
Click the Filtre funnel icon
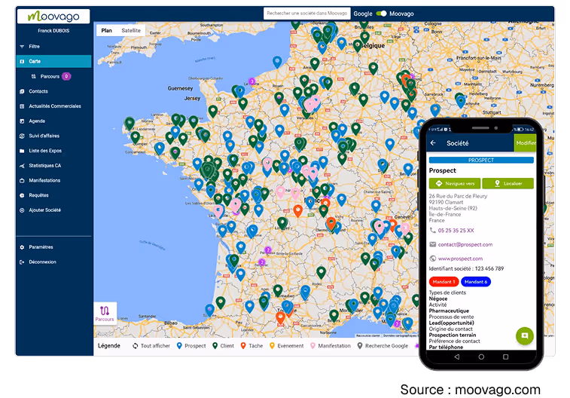(x=22, y=47)
